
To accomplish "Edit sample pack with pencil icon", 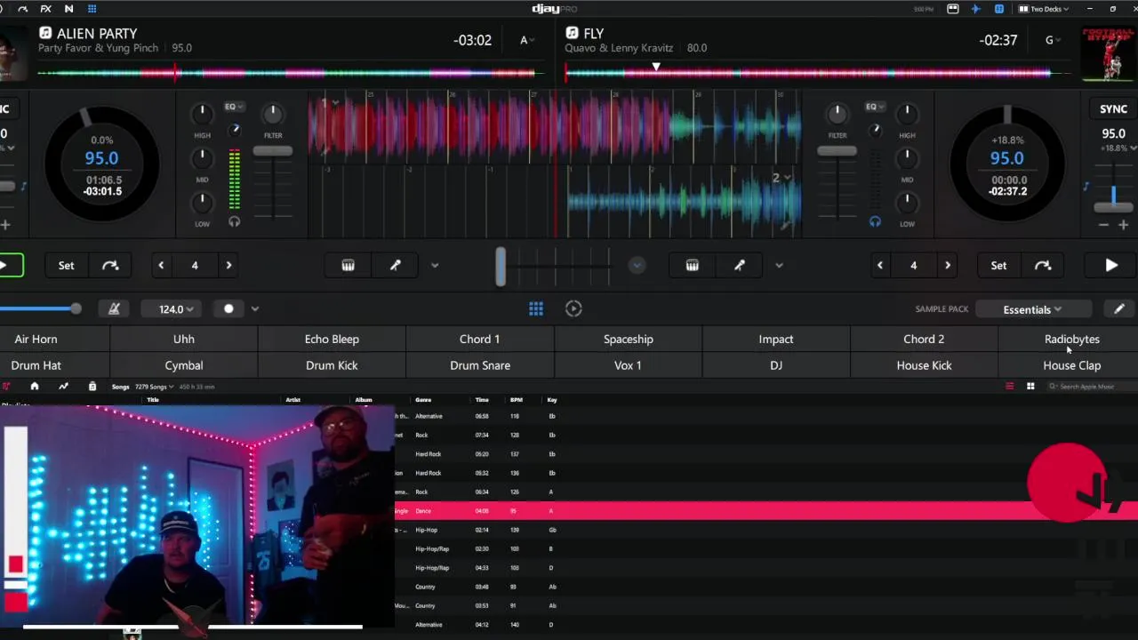I will coord(1119,308).
